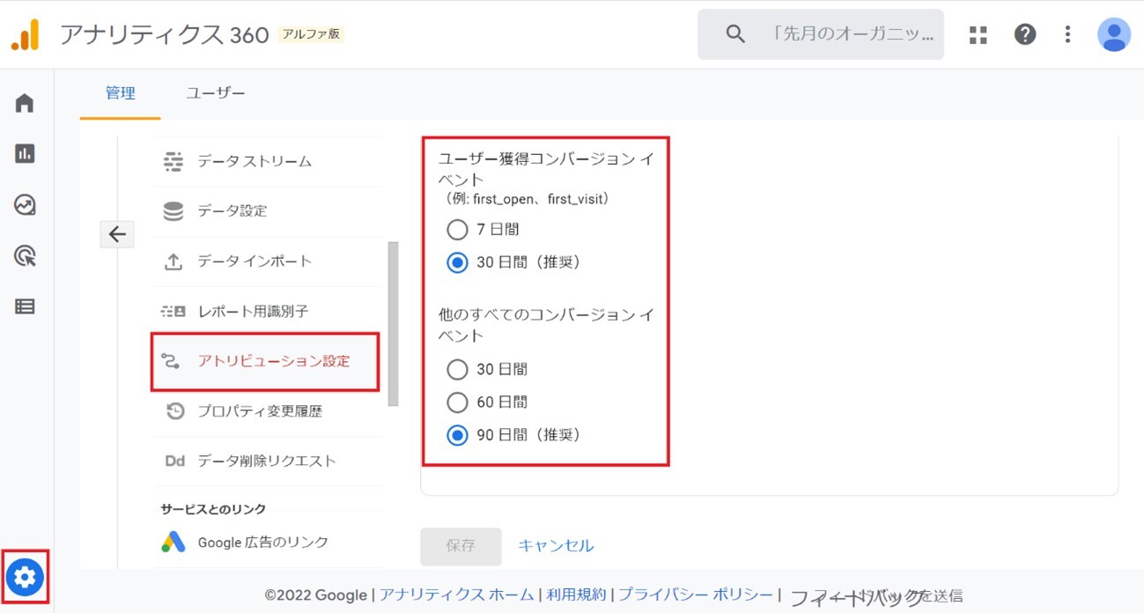Select 30日間 for all other conversion events
Viewport: 1144px width, 613px height.
[x=457, y=369]
